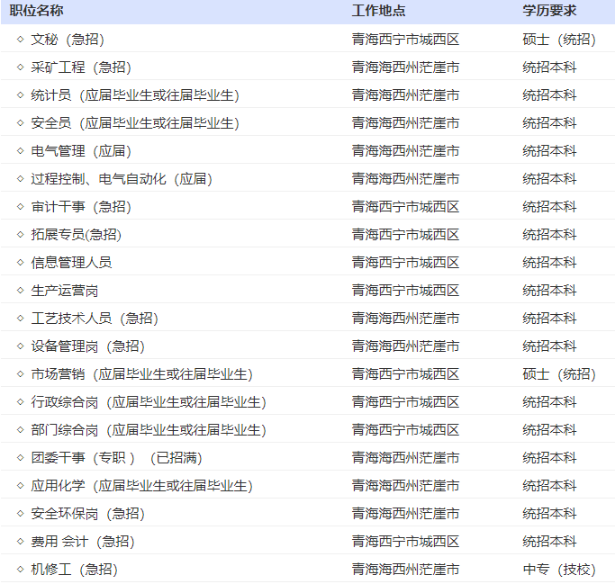The height and width of the screenshot is (584, 615).
Task: Click 青海海西州茫崖市 in the 采矿工程 row
Action: pyautogui.click(x=405, y=67)
